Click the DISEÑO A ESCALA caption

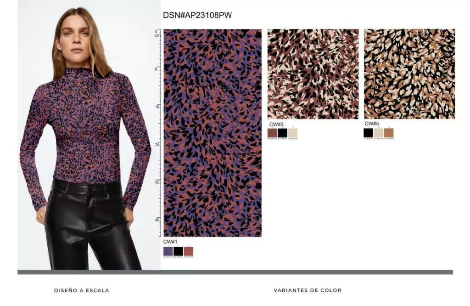click(x=82, y=290)
